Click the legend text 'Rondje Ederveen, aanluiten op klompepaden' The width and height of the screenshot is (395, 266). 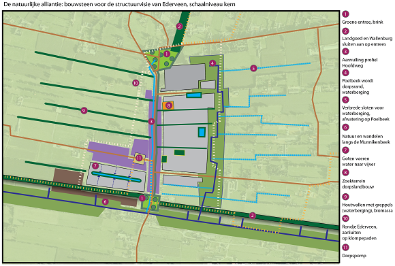(x=360, y=232)
